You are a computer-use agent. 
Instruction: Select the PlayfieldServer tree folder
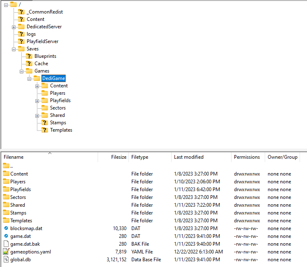[x=43, y=41]
